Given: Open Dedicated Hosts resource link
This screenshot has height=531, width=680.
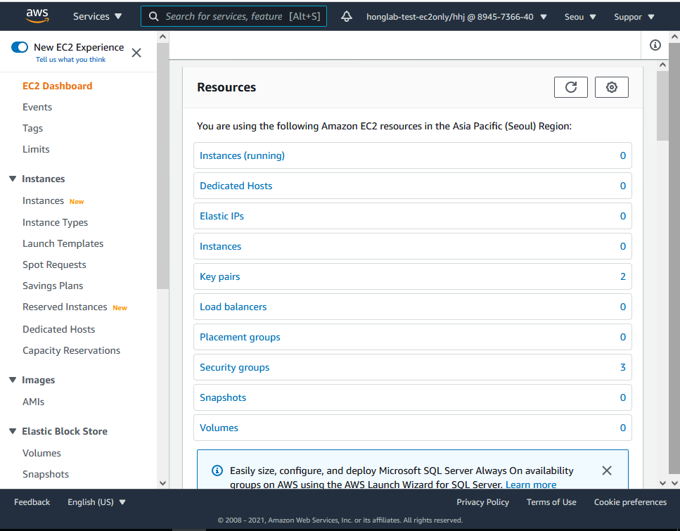Looking at the screenshot, I should click(x=236, y=186).
